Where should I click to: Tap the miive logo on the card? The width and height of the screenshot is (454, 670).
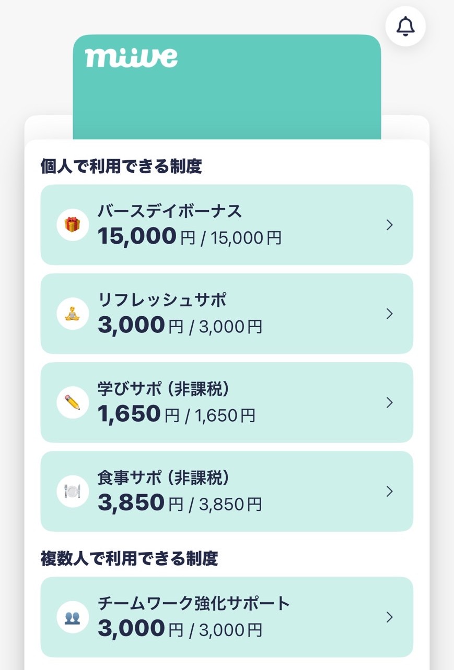coord(131,57)
